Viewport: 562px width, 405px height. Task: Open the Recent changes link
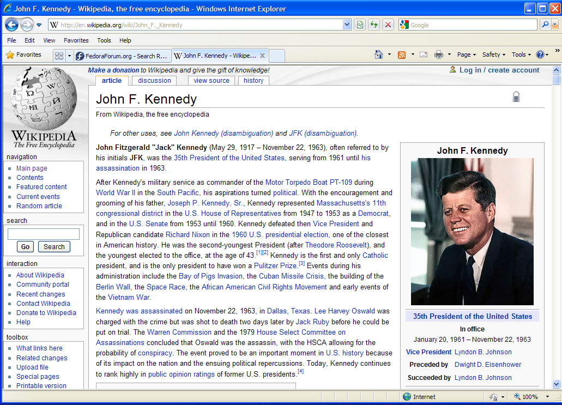point(40,294)
